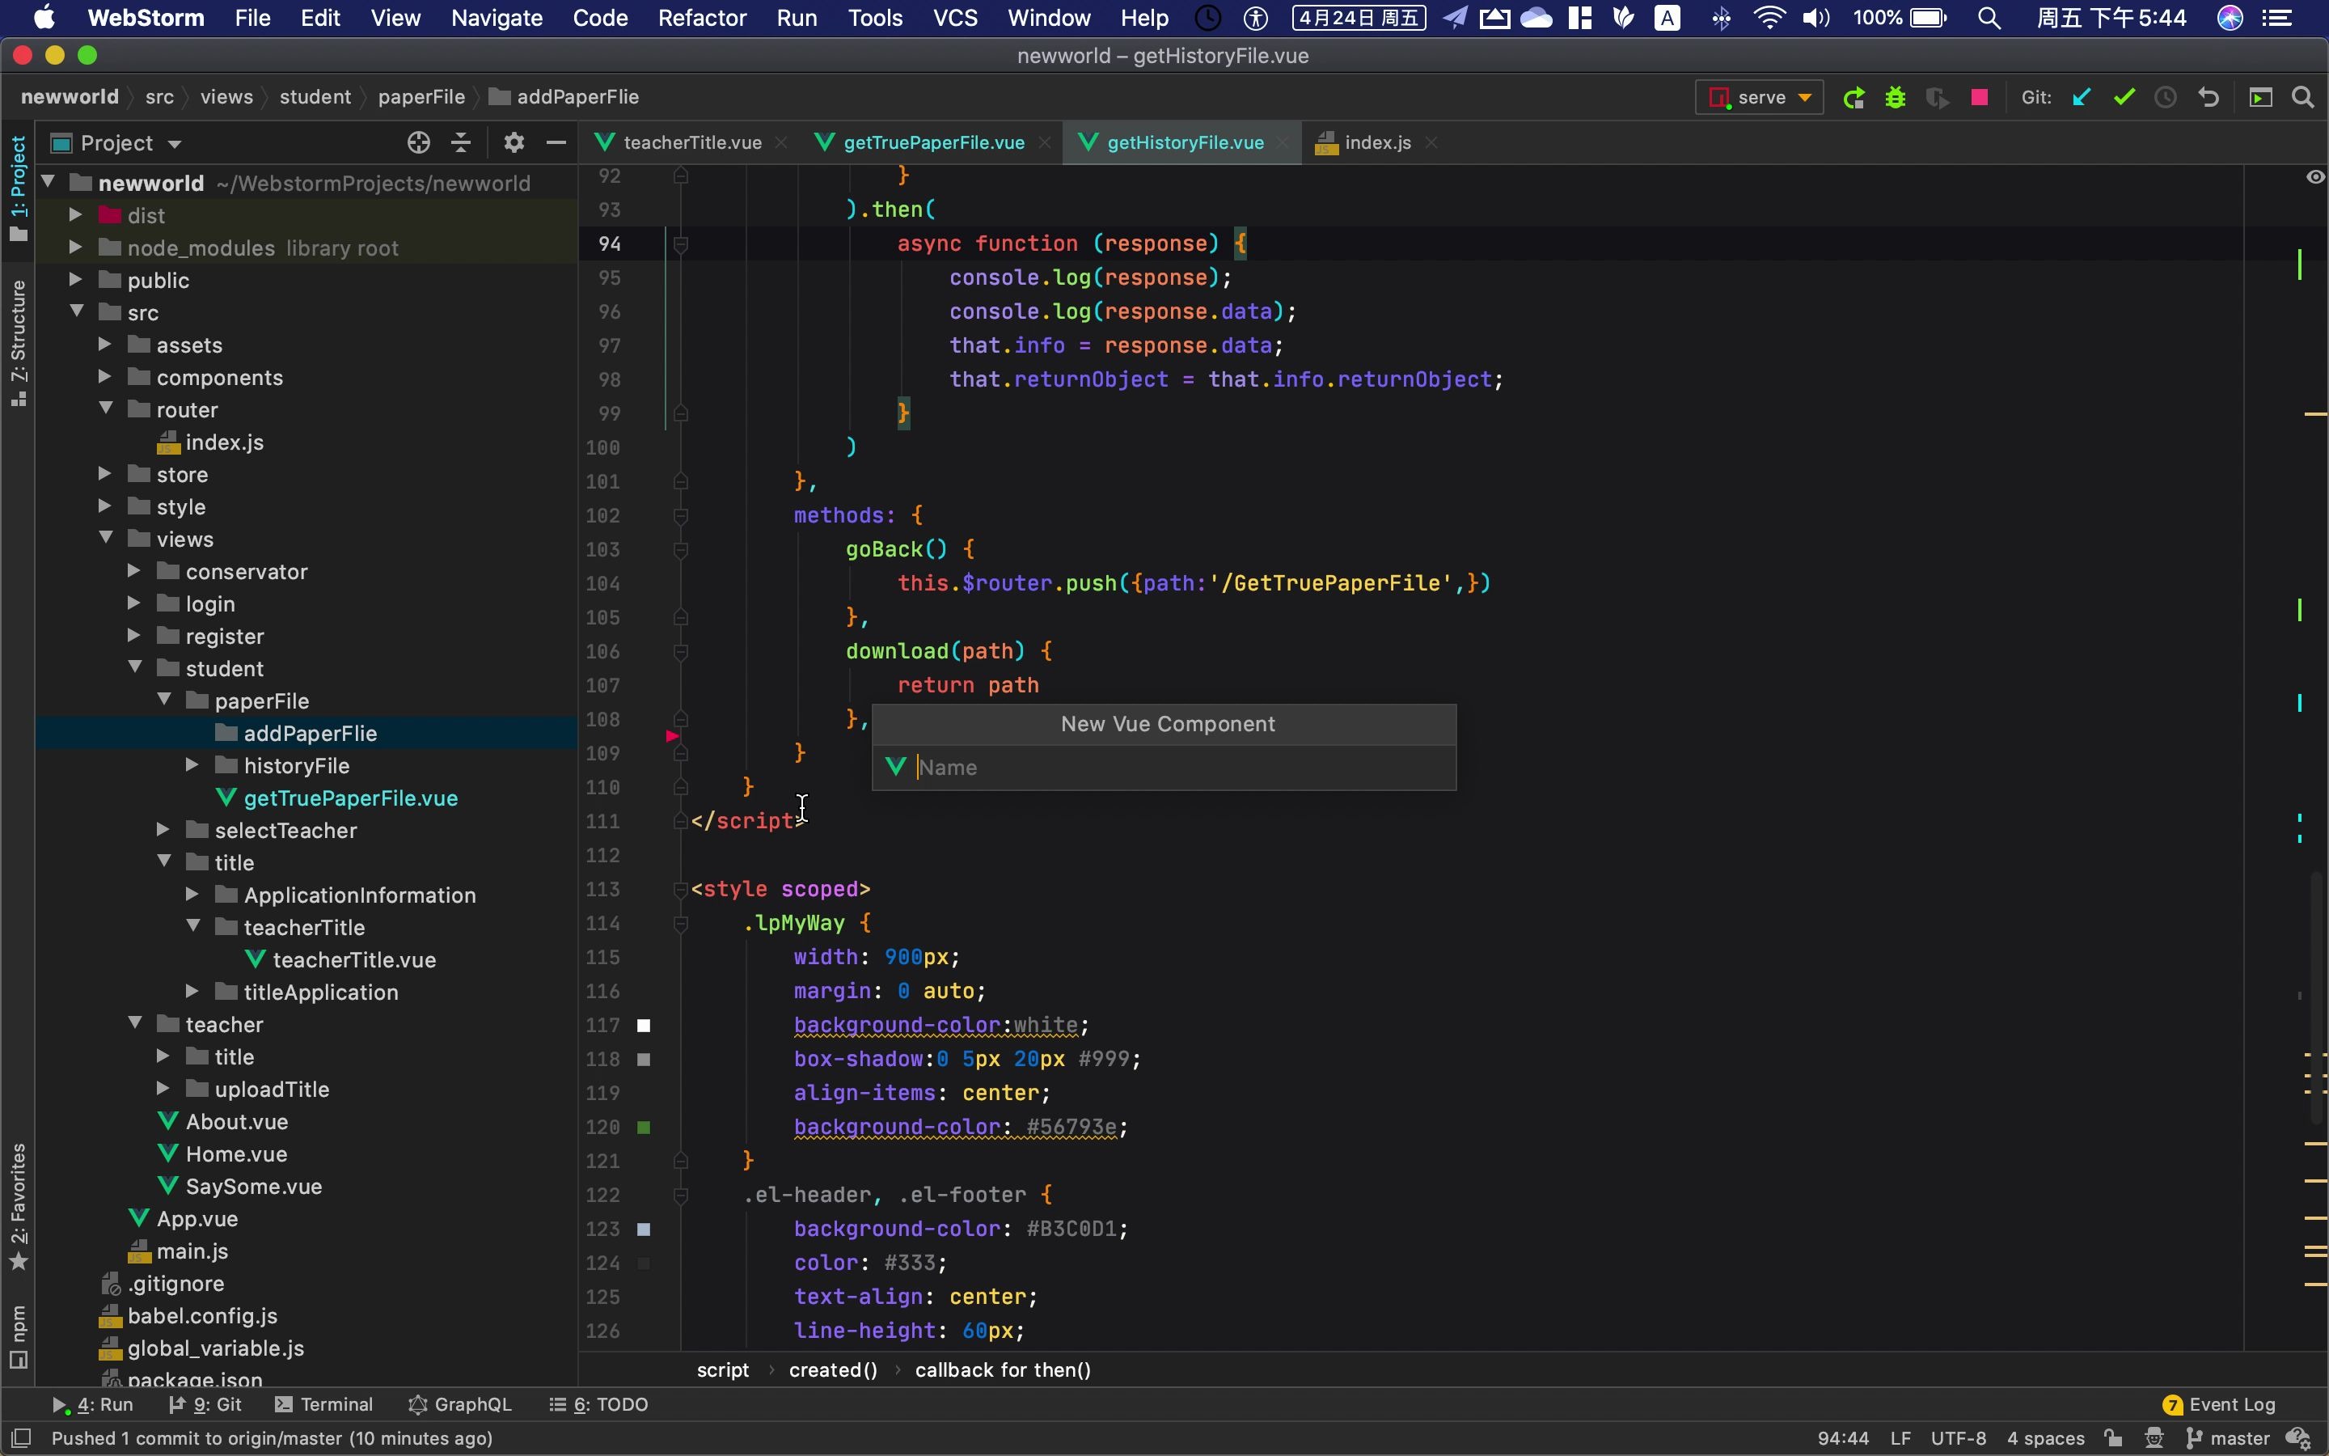Collapse the teacherTitle folder
This screenshot has width=2329, height=1456.
pyautogui.click(x=192, y=926)
